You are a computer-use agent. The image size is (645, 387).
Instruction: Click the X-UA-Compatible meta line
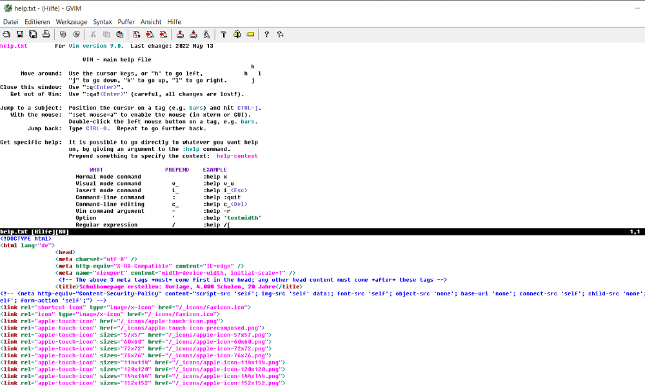coord(150,266)
